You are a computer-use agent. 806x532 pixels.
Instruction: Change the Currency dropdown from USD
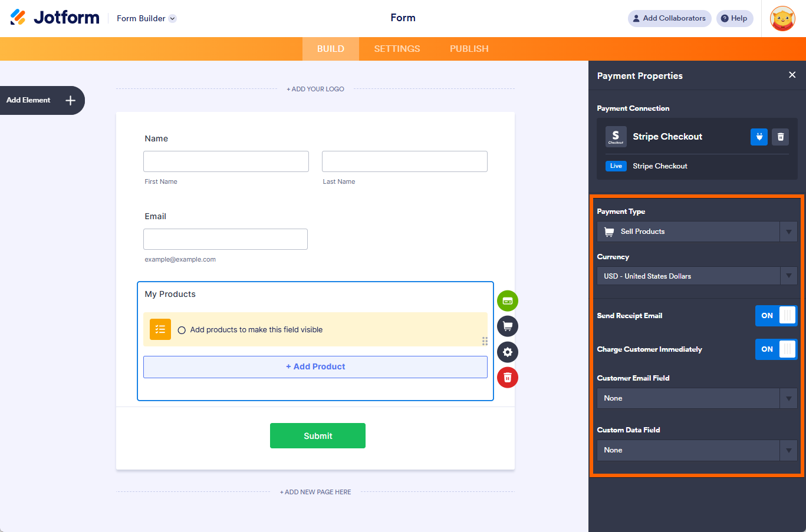tap(788, 276)
